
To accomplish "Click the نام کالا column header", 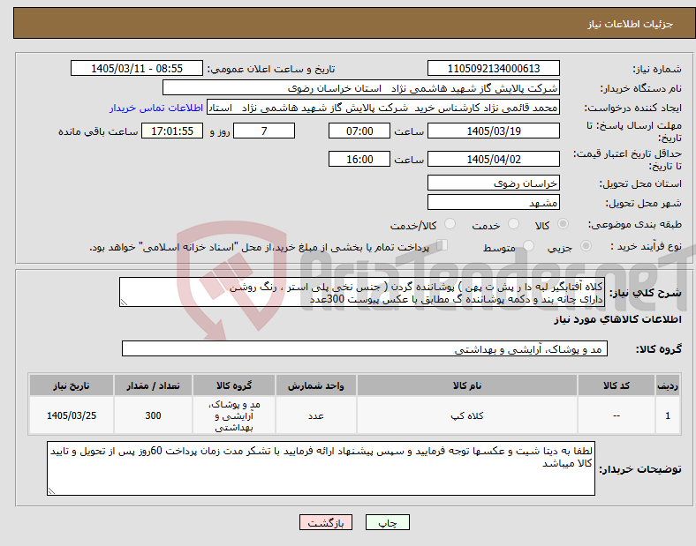I will 467,385.
